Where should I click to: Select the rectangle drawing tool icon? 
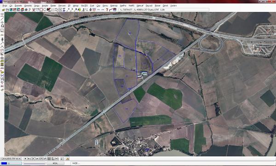(x=41, y=10)
